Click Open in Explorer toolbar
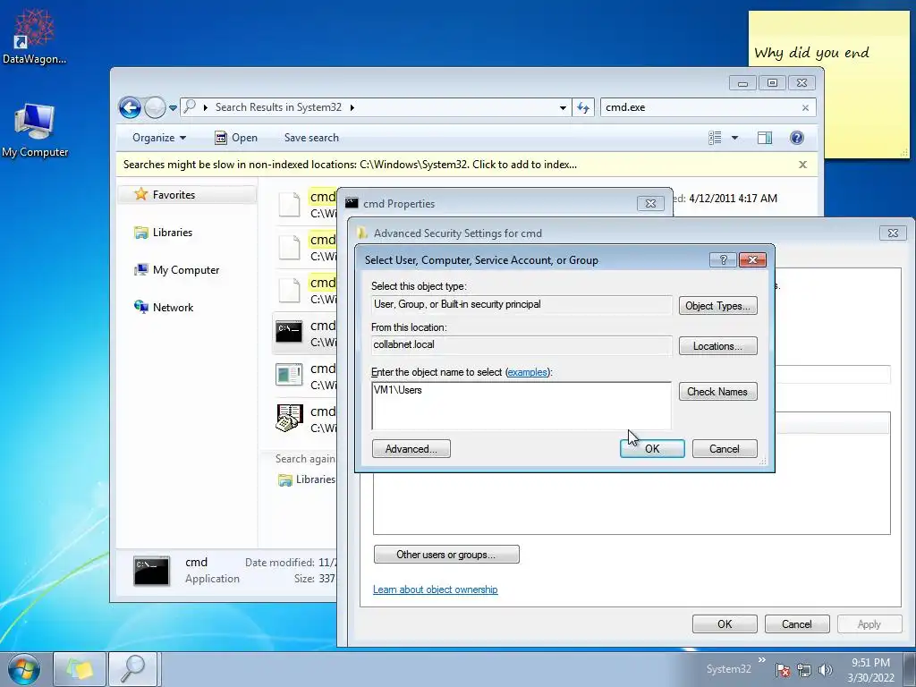The image size is (916, 687). click(x=236, y=138)
